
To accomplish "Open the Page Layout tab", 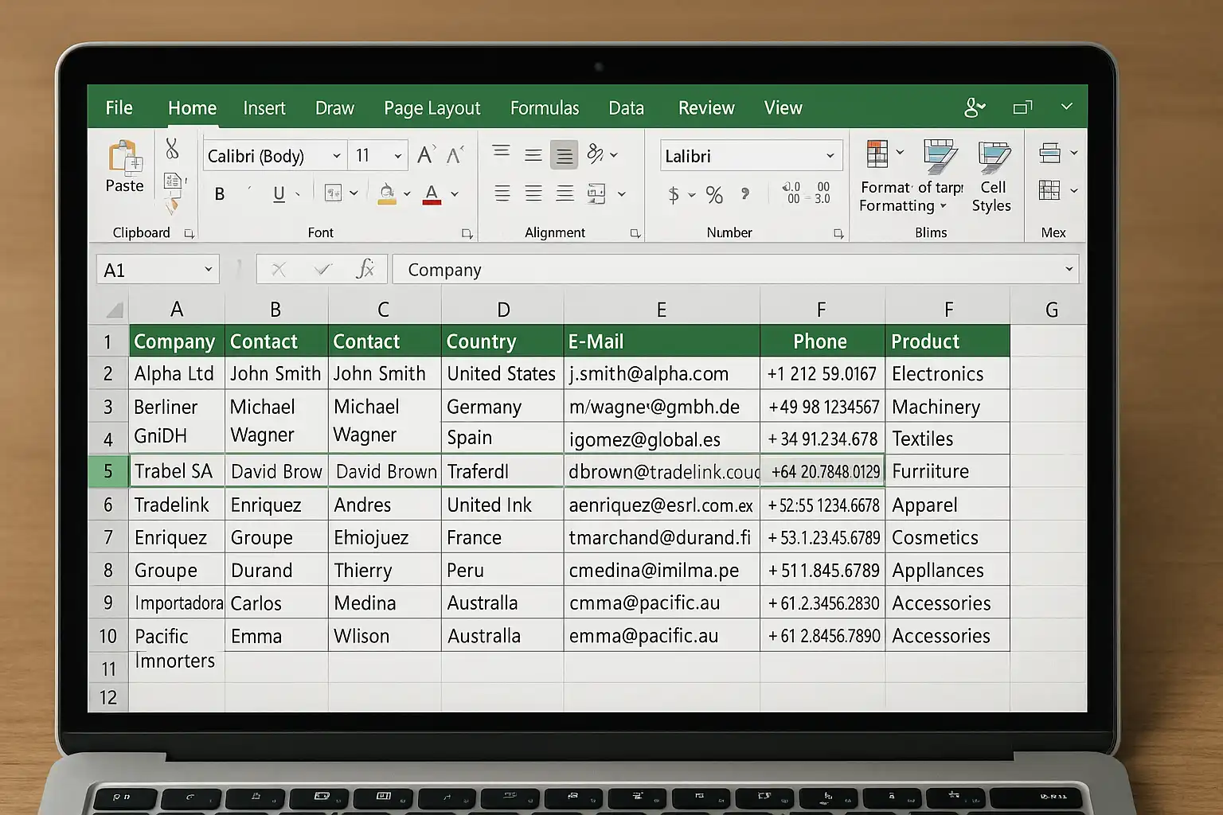I will (x=432, y=108).
